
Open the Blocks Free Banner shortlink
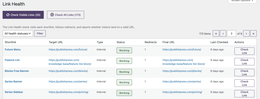pos(17,71)
